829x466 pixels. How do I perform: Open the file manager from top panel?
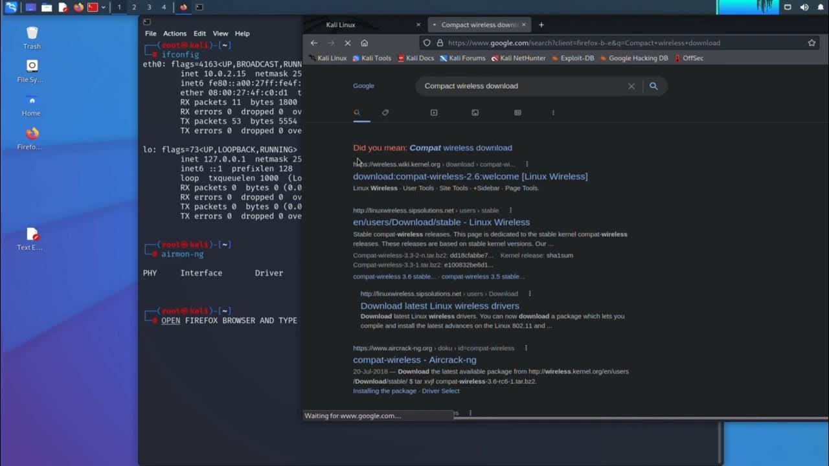coord(47,7)
